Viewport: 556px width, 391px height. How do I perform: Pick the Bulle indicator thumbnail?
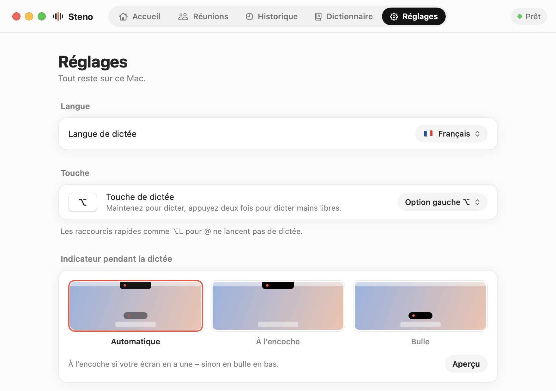pyautogui.click(x=420, y=306)
